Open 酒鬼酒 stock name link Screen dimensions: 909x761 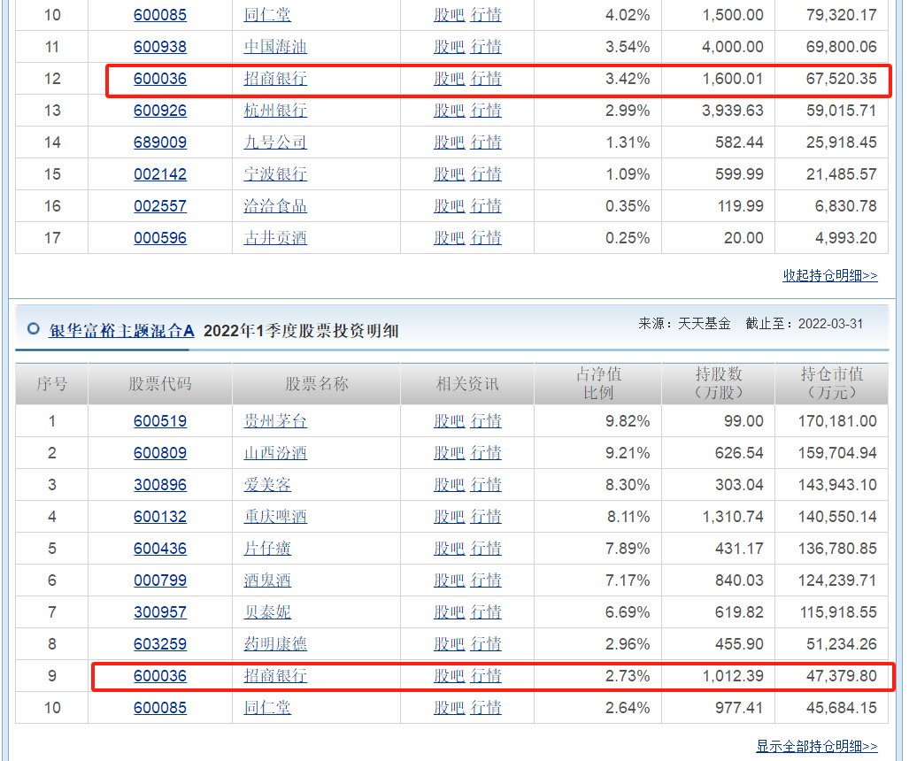[x=267, y=580]
